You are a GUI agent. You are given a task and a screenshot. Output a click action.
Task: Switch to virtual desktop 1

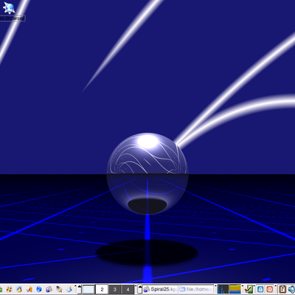tap(88, 289)
